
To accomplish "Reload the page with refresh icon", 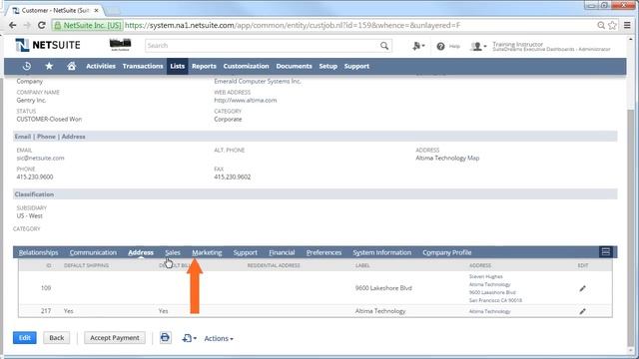I will point(42,25).
